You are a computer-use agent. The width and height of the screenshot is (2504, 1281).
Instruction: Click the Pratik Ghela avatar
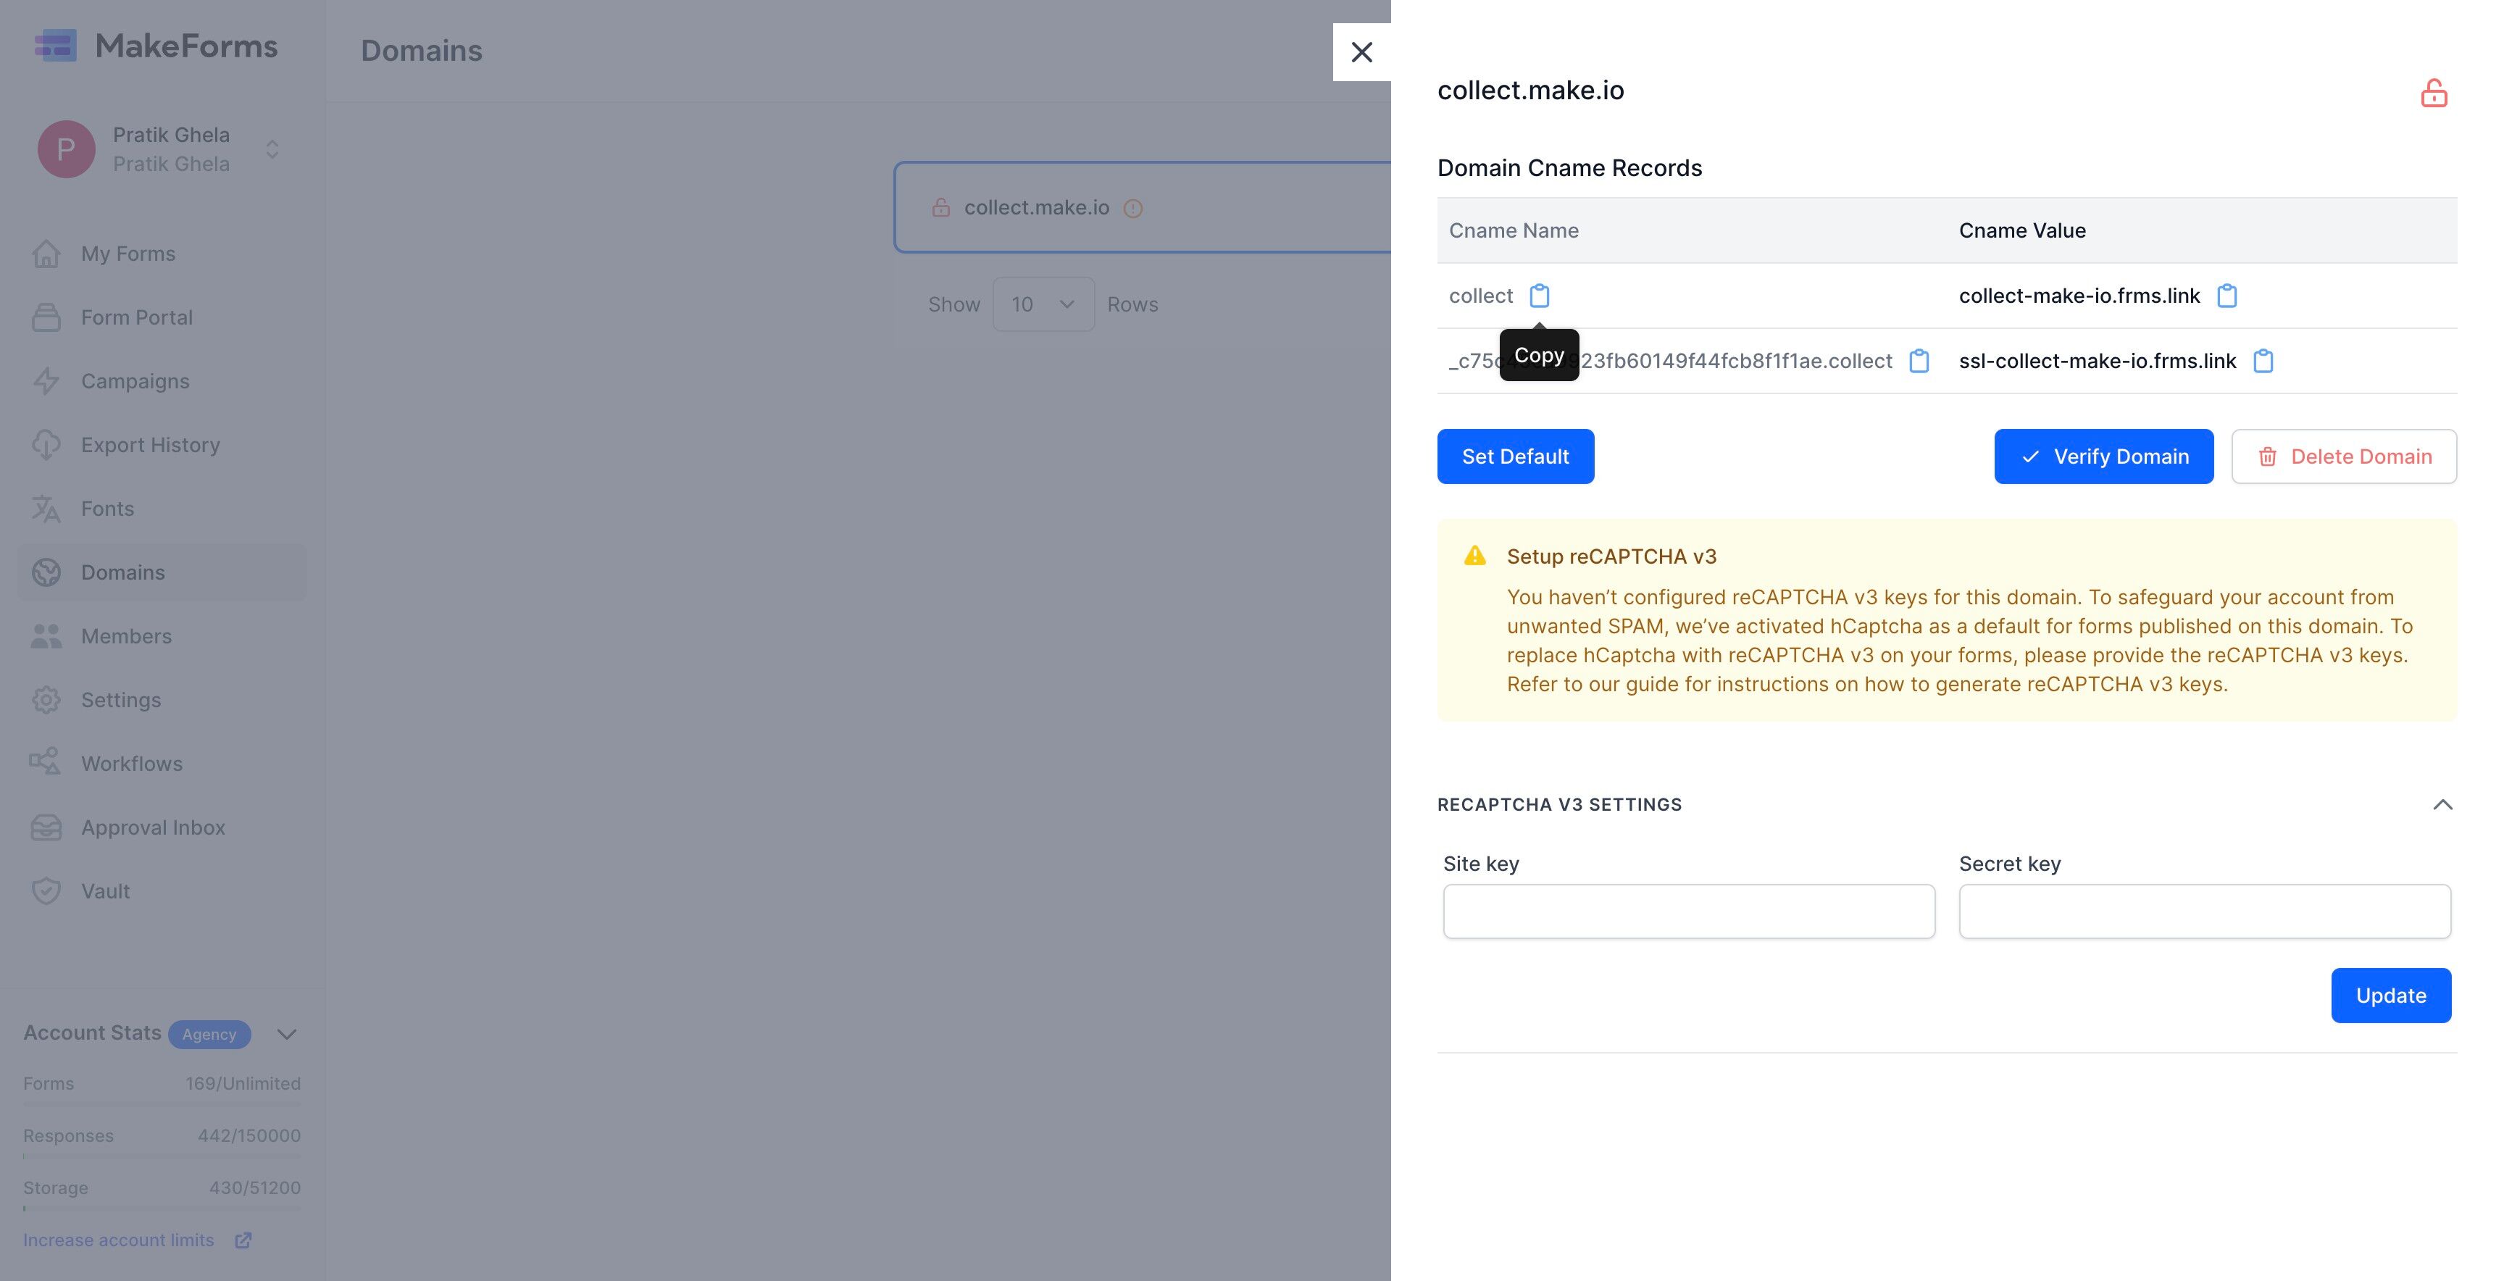[66, 149]
